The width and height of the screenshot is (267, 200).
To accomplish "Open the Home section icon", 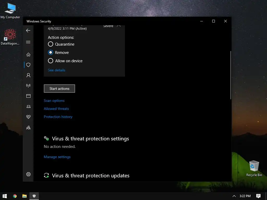I will click(x=28, y=54).
